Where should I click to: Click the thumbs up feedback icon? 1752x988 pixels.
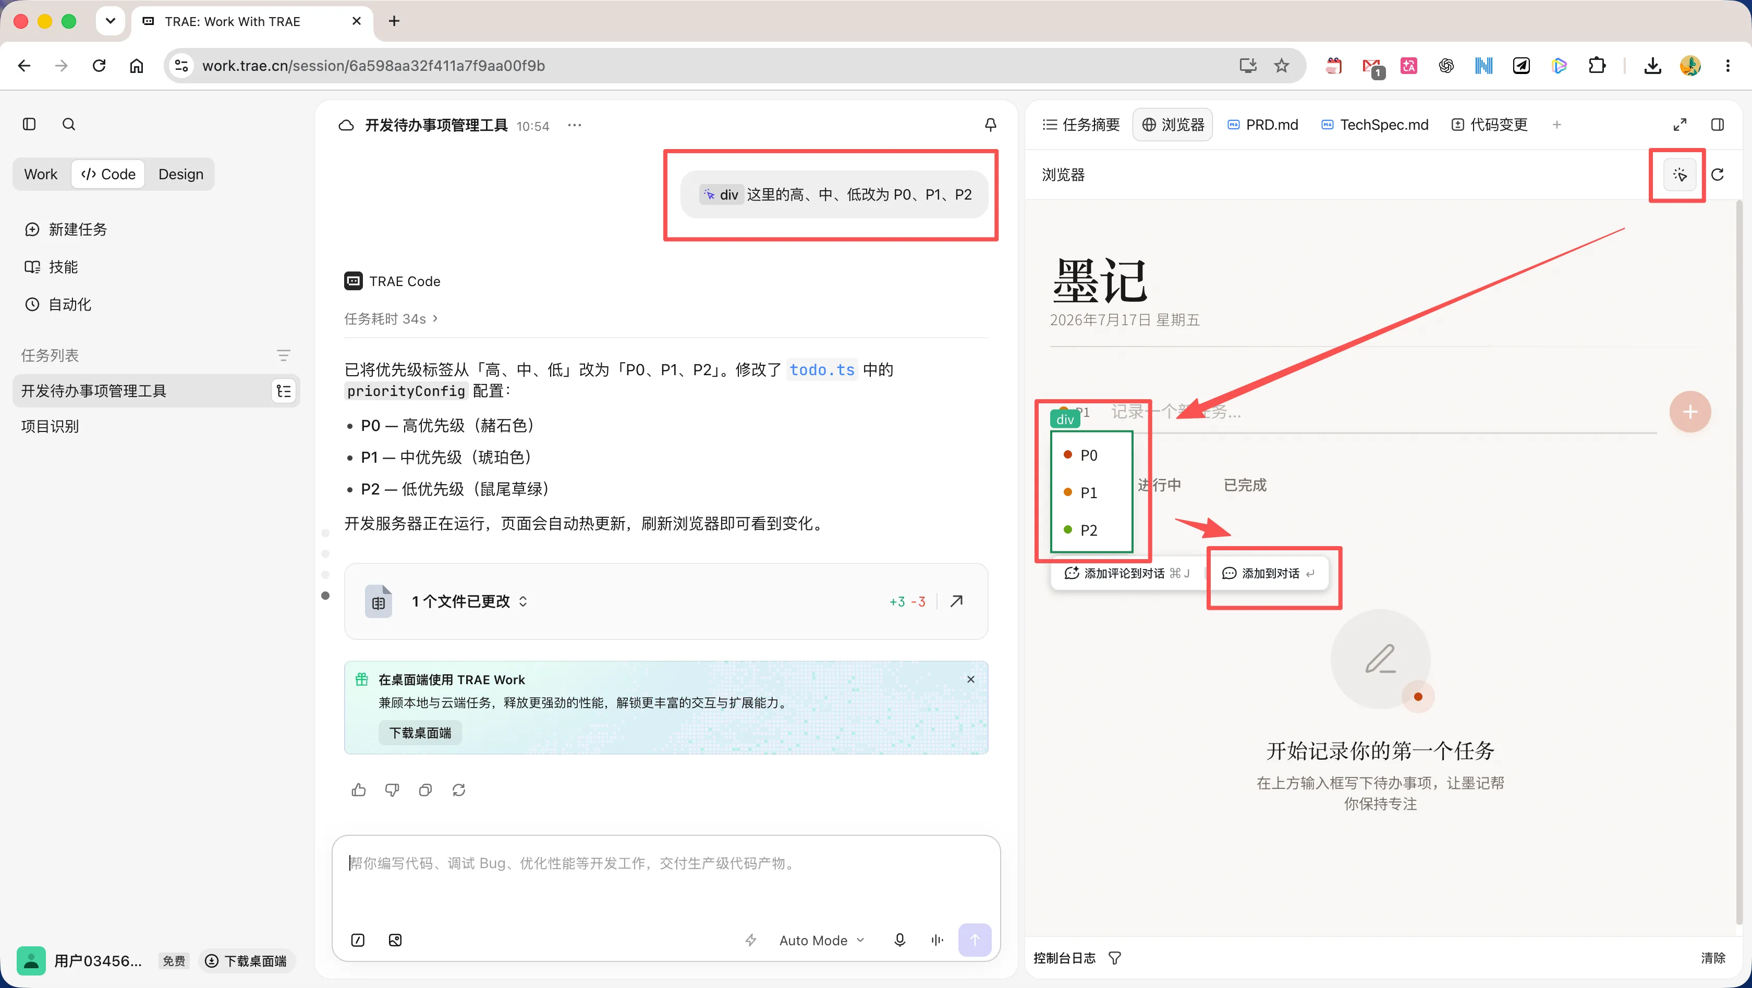pyautogui.click(x=358, y=789)
